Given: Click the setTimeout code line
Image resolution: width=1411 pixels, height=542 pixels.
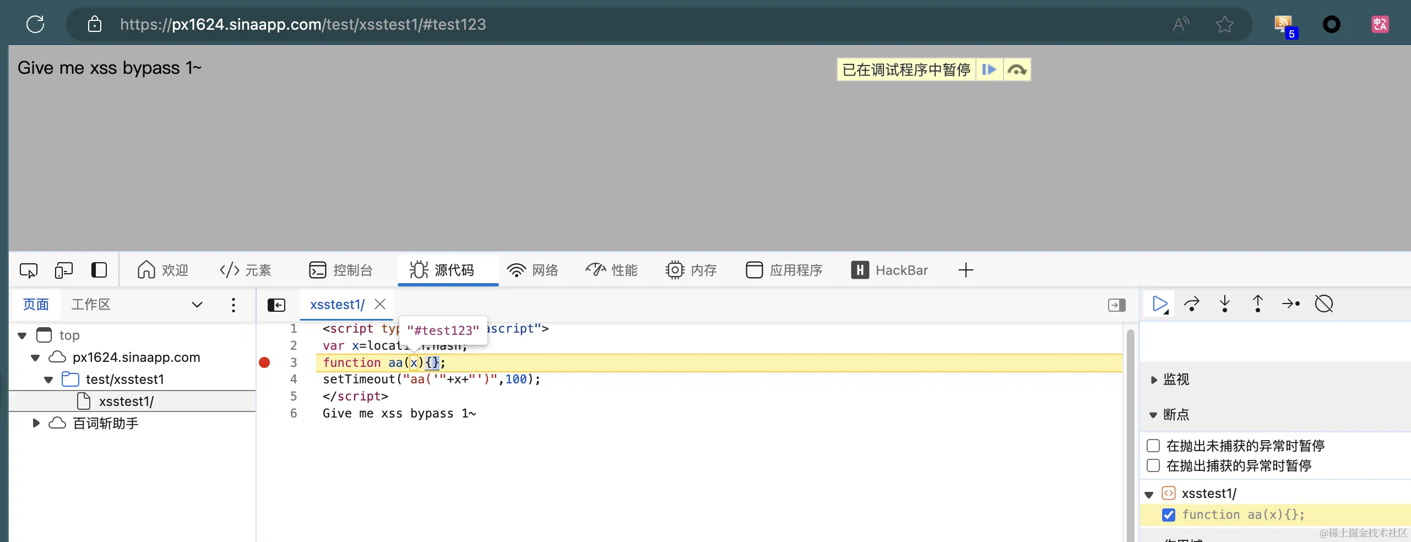Looking at the screenshot, I should tap(431, 380).
